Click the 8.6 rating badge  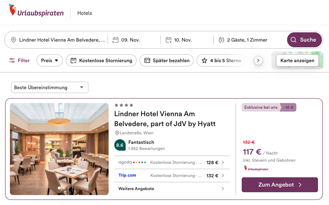(120, 145)
